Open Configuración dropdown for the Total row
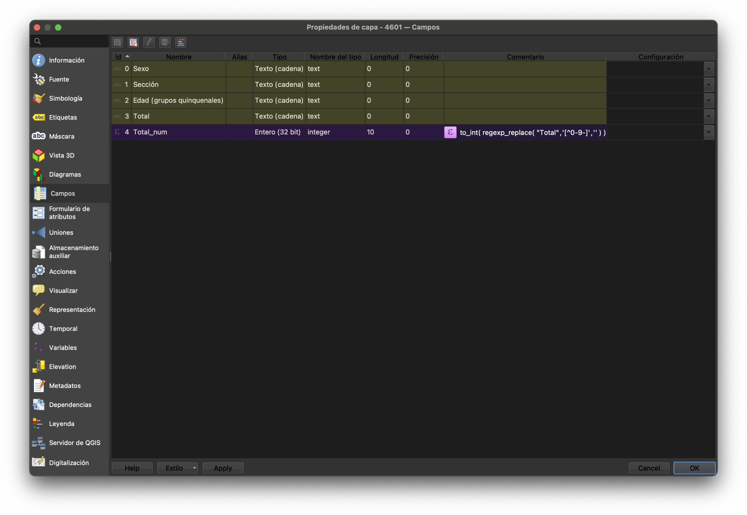The height and width of the screenshot is (515, 747). click(x=708, y=116)
